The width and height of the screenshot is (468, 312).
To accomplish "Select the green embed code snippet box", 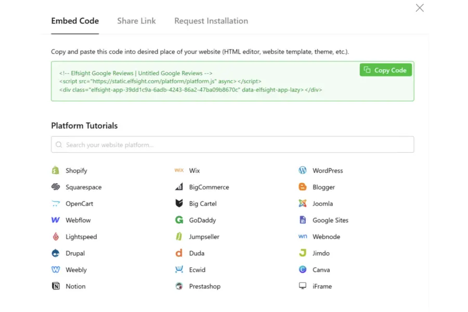I will [232, 81].
